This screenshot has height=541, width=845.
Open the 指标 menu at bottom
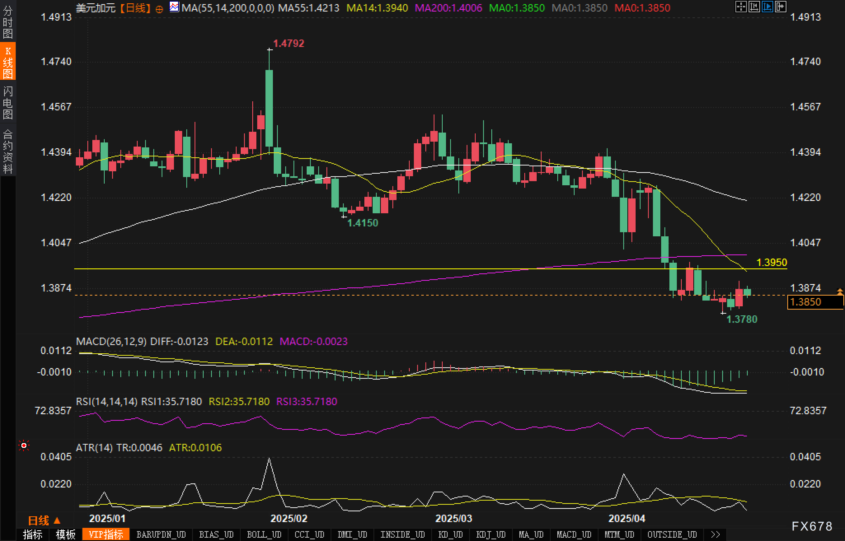click(x=33, y=534)
